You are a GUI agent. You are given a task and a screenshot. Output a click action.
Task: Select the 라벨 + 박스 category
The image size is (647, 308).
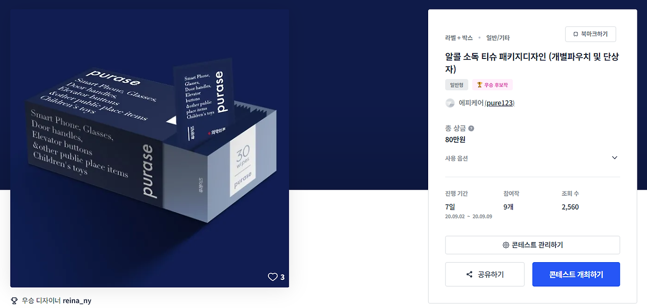point(459,38)
